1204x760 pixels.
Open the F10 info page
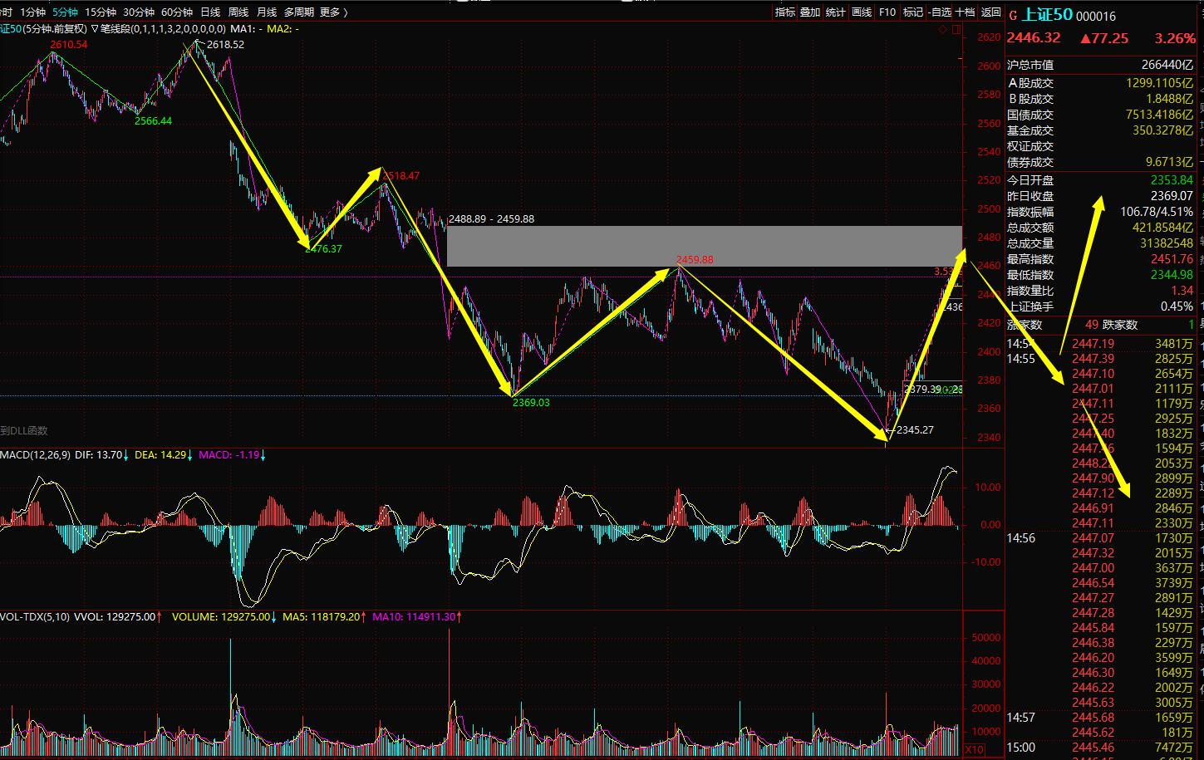[887, 12]
